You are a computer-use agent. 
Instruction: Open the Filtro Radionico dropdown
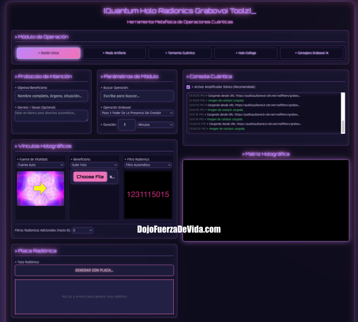tap(148, 165)
